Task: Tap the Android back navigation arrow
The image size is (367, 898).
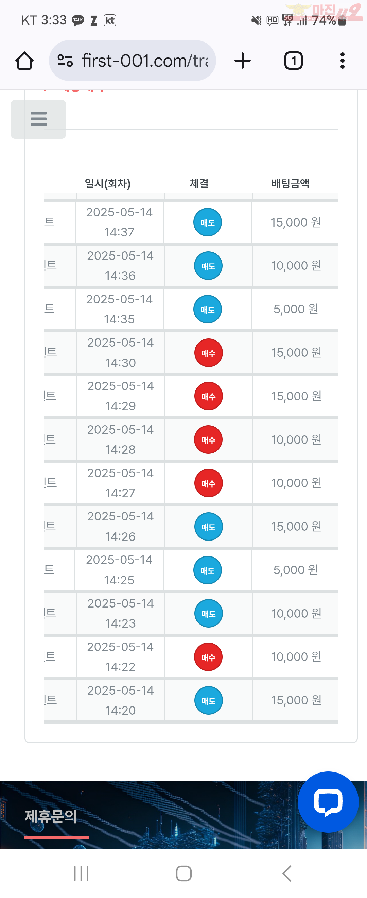Action: pos(287,873)
